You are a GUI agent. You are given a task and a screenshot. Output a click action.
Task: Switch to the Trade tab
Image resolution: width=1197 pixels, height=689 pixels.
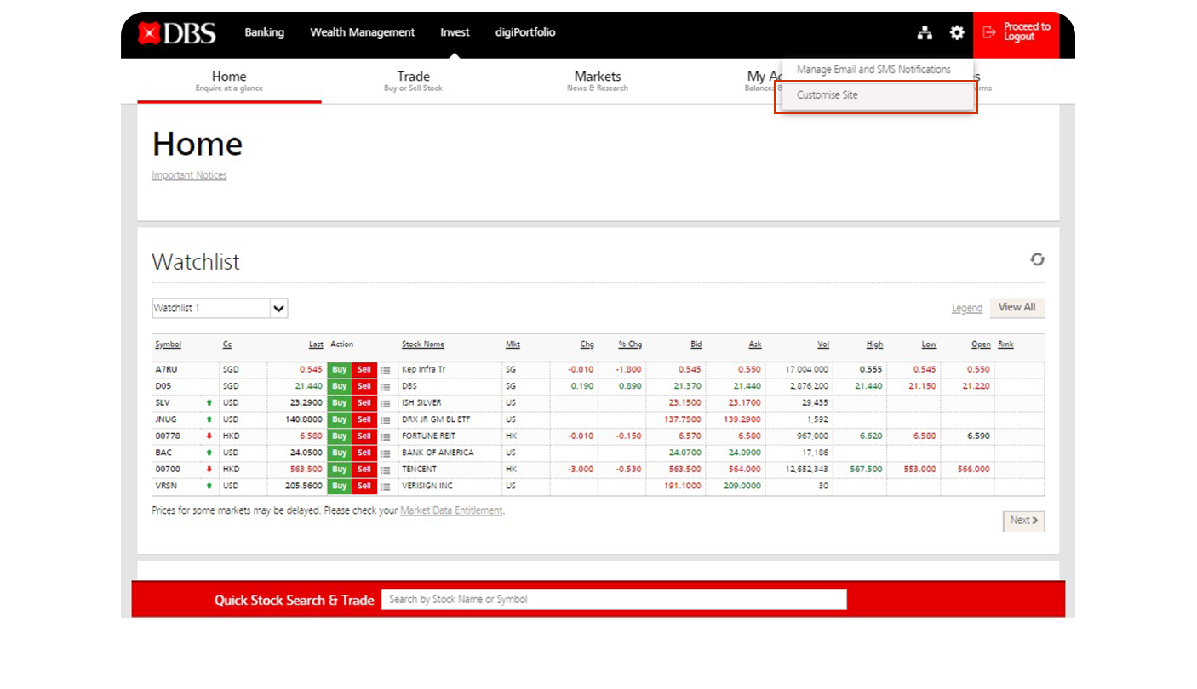pyautogui.click(x=413, y=81)
